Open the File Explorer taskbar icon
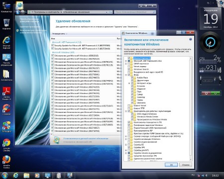Viewport: 224px width, 179px height. click(26, 176)
